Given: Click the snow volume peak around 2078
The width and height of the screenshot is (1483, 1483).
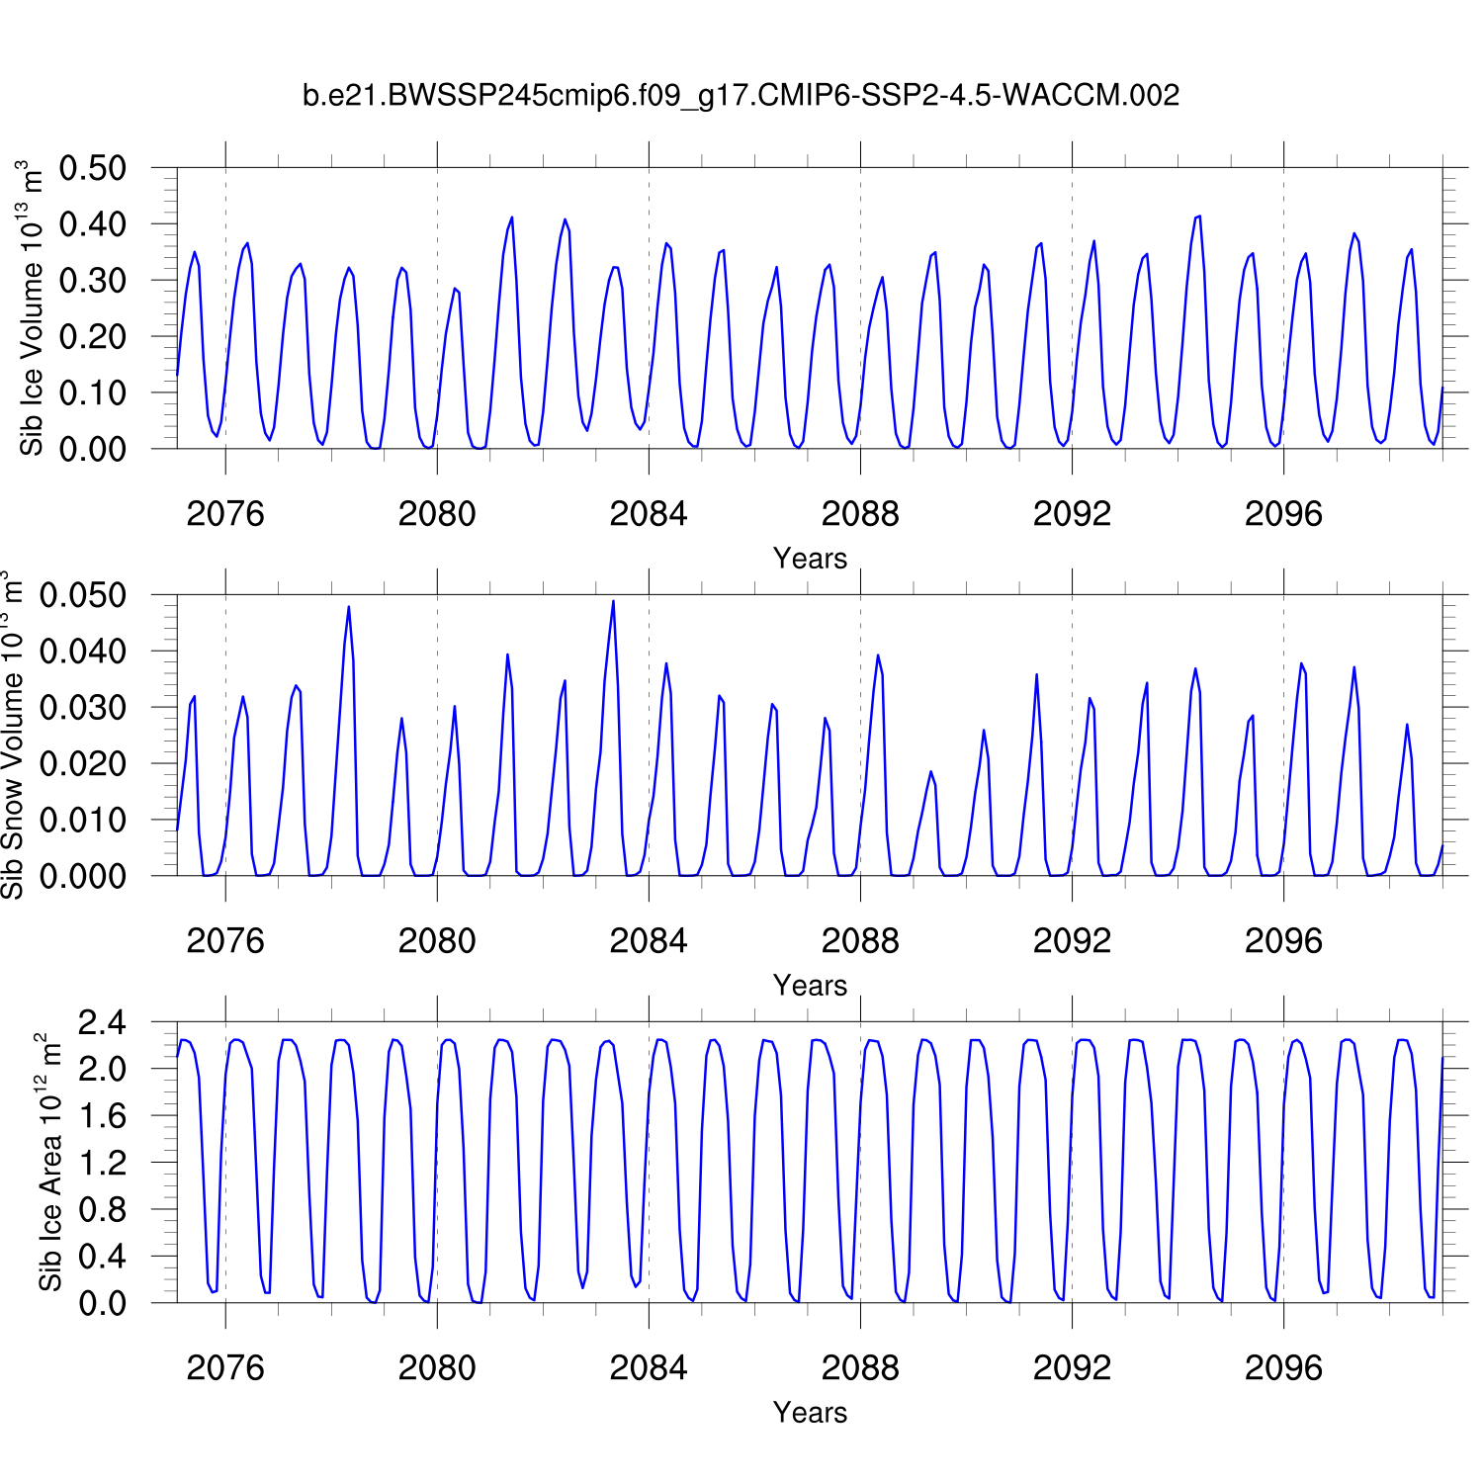Looking at the screenshot, I should point(349,608).
